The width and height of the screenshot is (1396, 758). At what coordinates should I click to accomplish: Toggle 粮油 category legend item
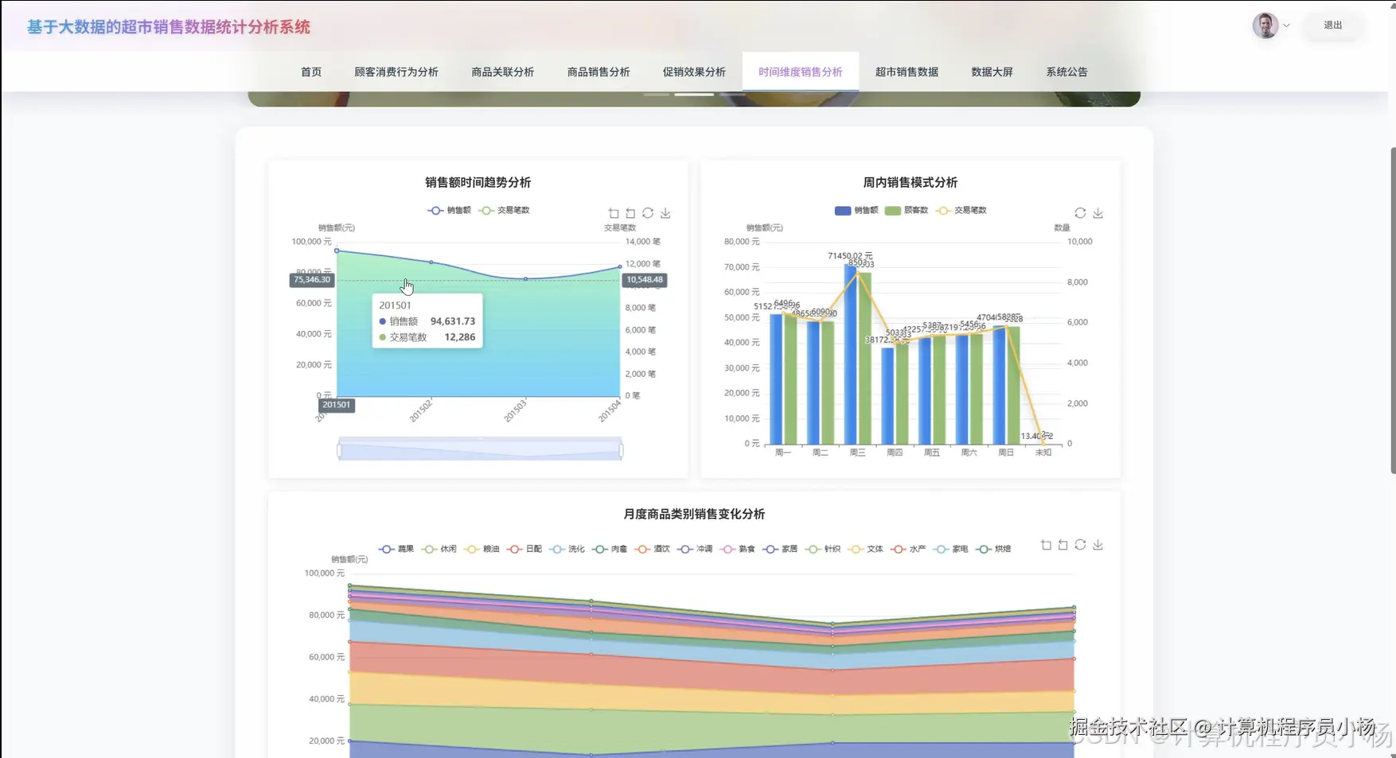tap(482, 549)
